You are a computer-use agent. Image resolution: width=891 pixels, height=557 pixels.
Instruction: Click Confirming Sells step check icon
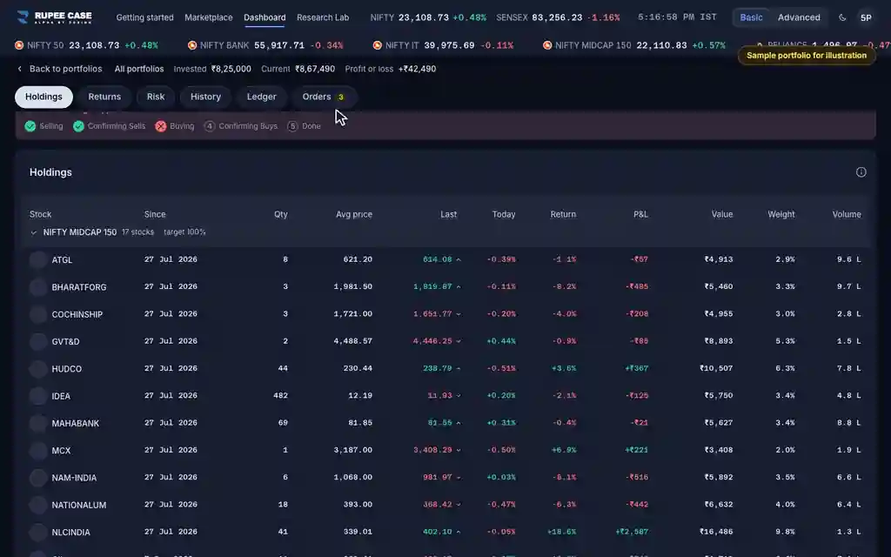tap(78, 126)
